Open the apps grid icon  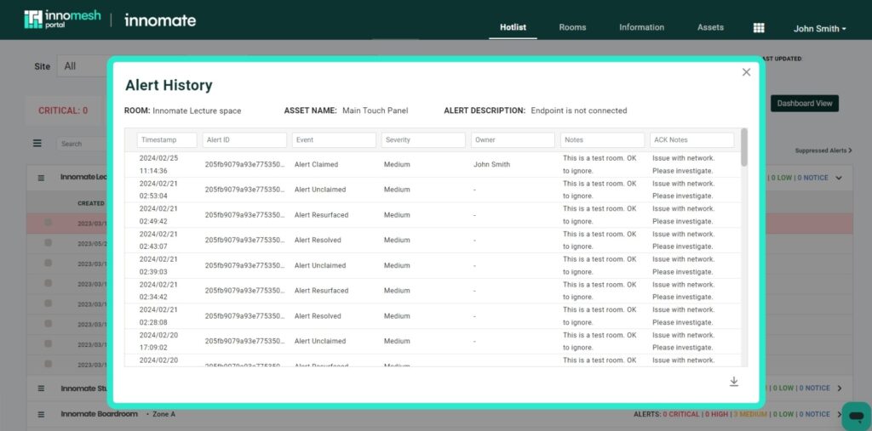[759, 28]
